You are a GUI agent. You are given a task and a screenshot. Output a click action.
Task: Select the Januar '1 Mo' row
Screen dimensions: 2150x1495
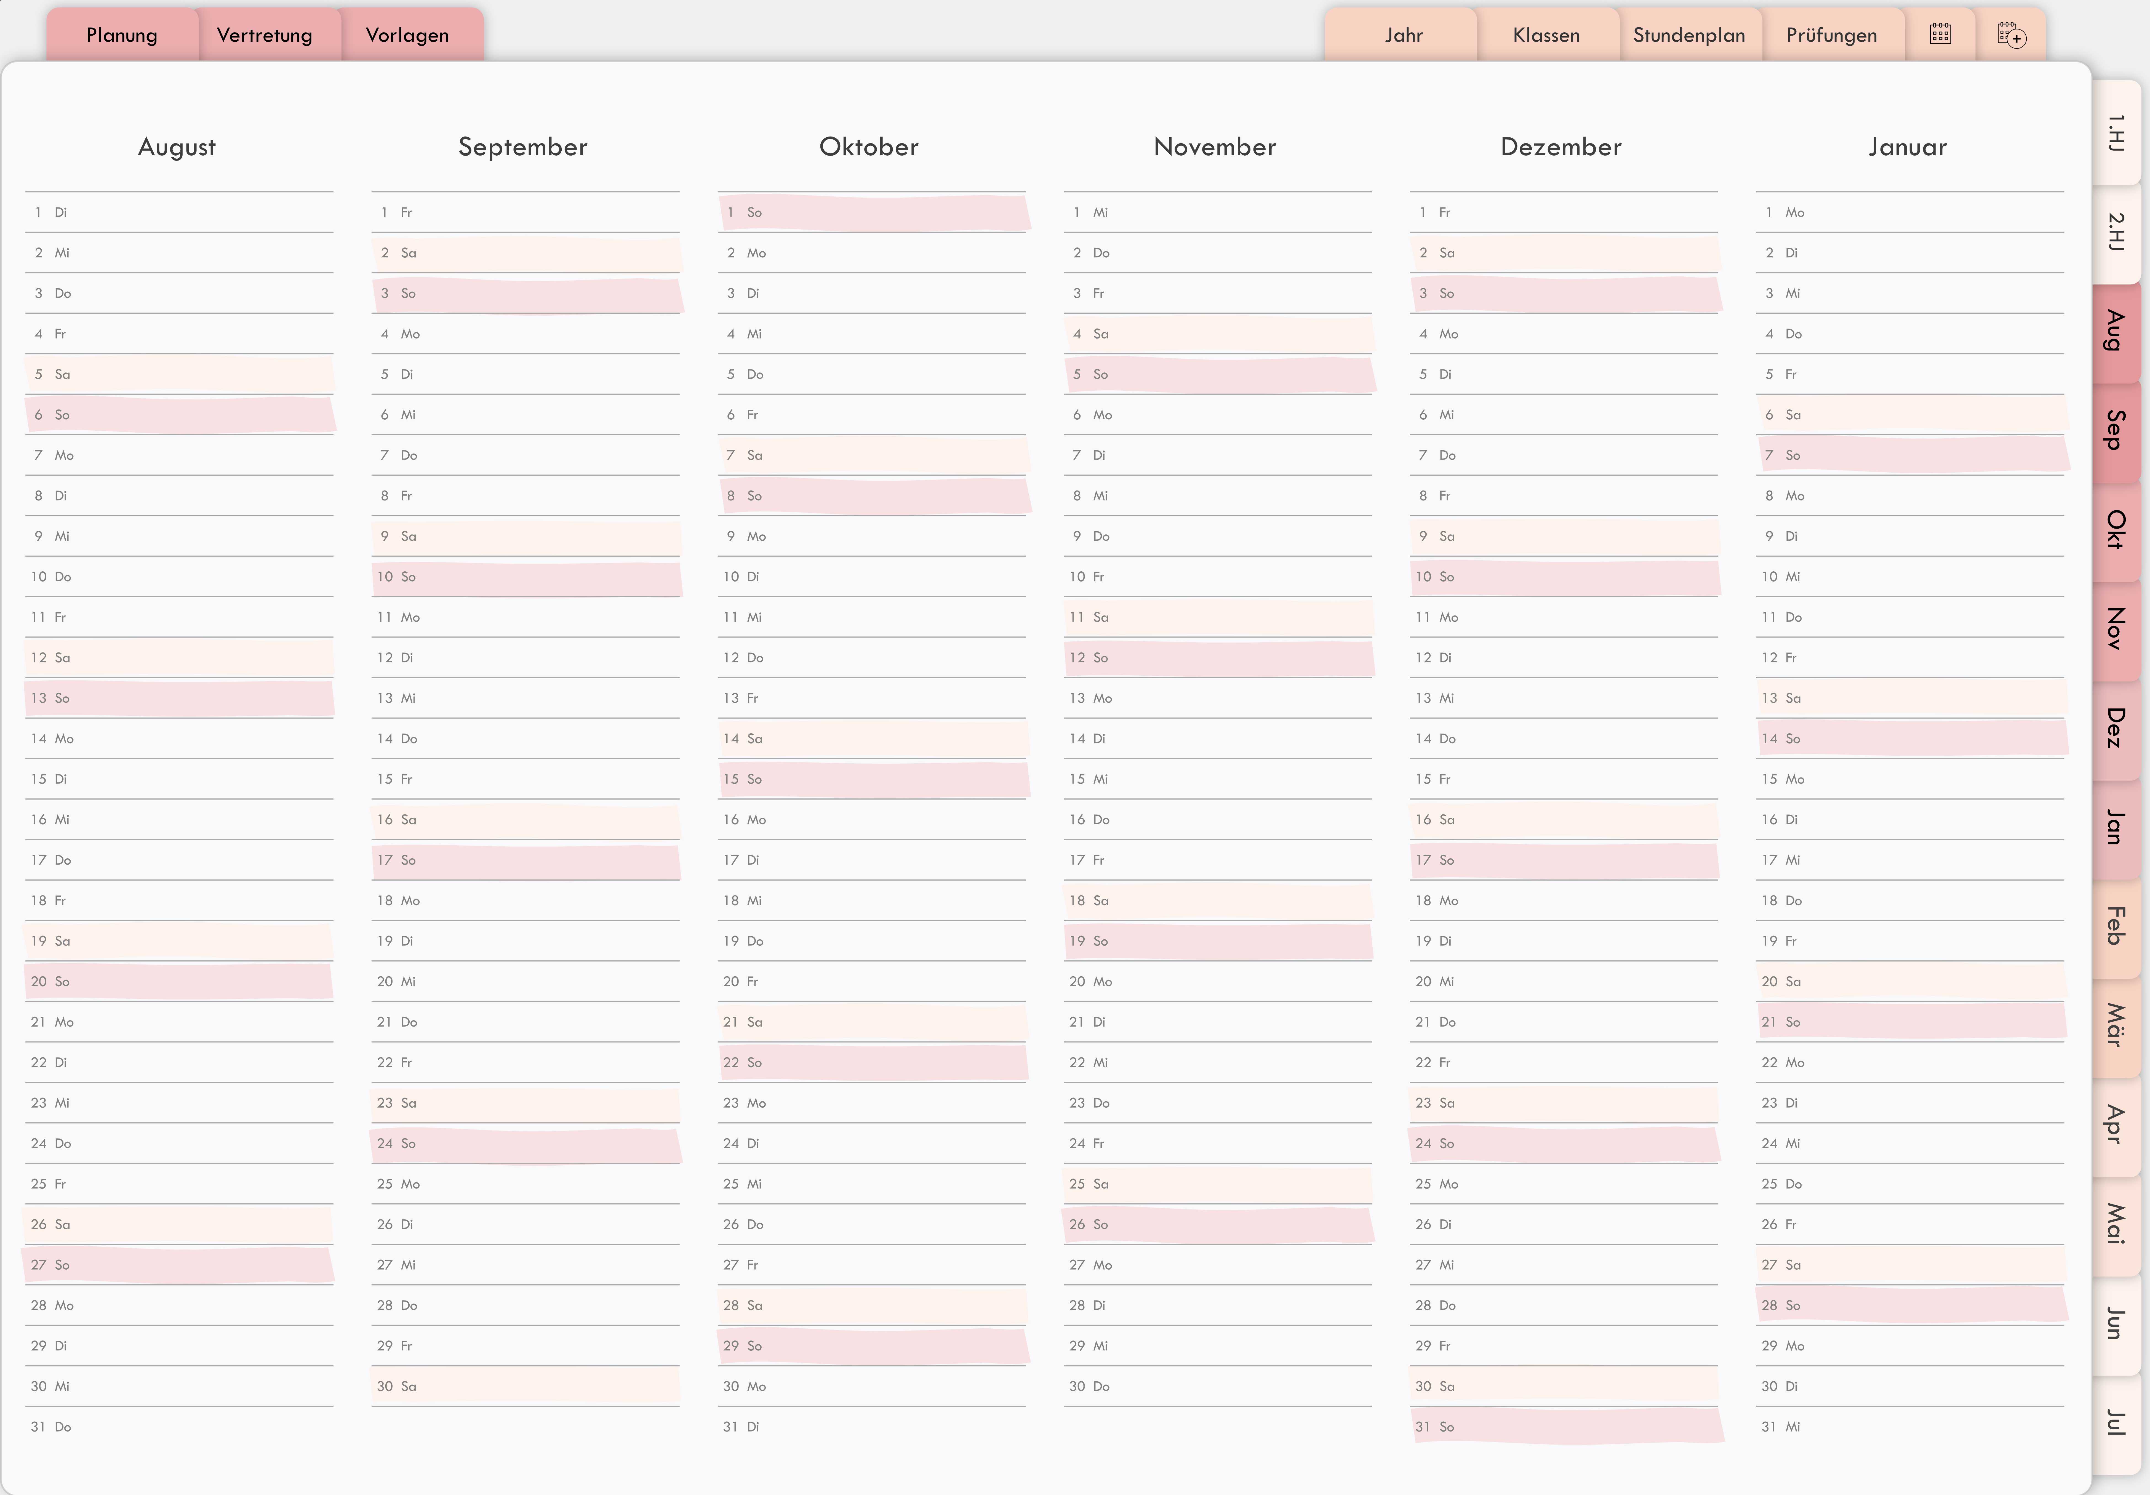1910,213
